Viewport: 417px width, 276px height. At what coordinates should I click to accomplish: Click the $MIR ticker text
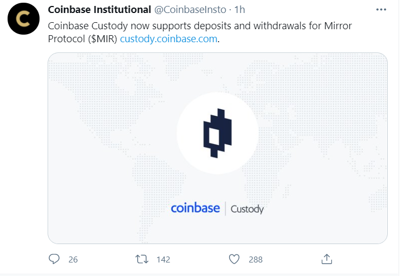coord(103,39)
